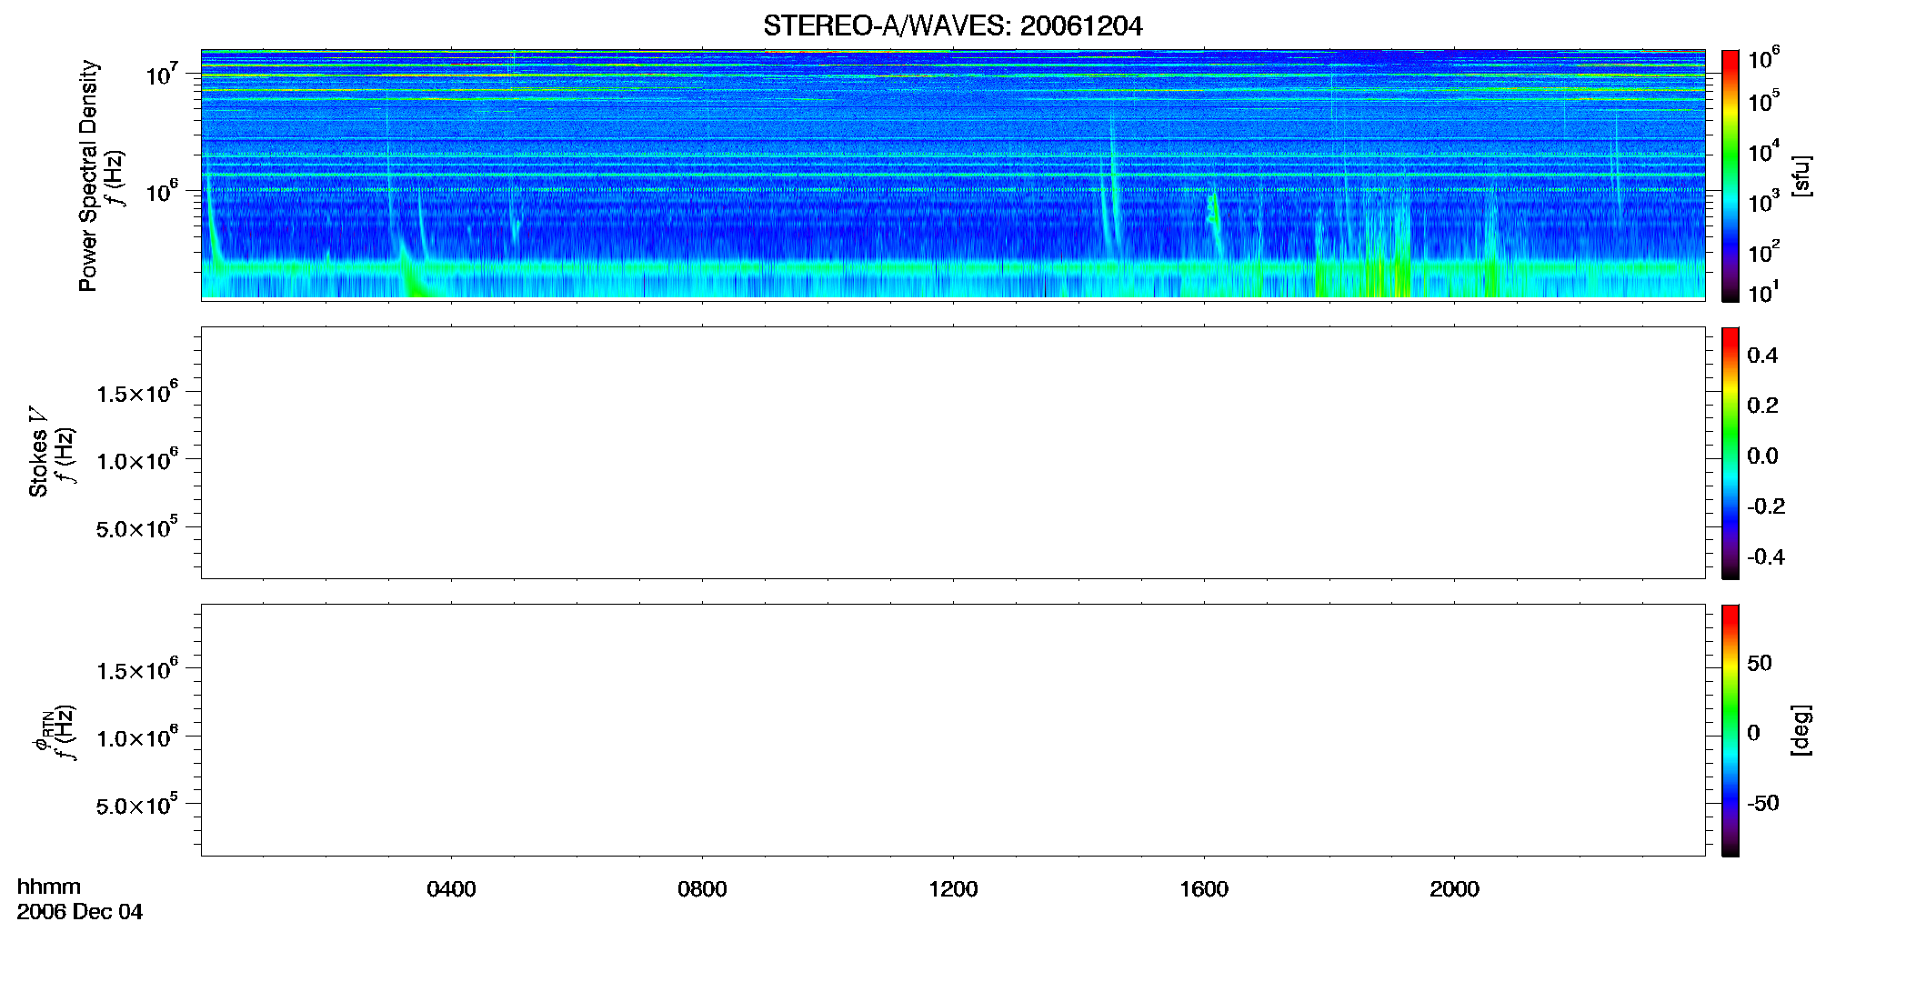This screenshot has width=1906, height=982.
Task: Click the empty Stokes V plot panel
Action: (x=953, y=453)
